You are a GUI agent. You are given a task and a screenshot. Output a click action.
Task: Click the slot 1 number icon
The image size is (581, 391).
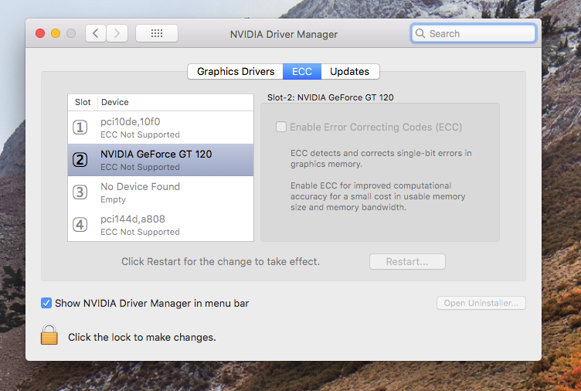click(80, 127)
